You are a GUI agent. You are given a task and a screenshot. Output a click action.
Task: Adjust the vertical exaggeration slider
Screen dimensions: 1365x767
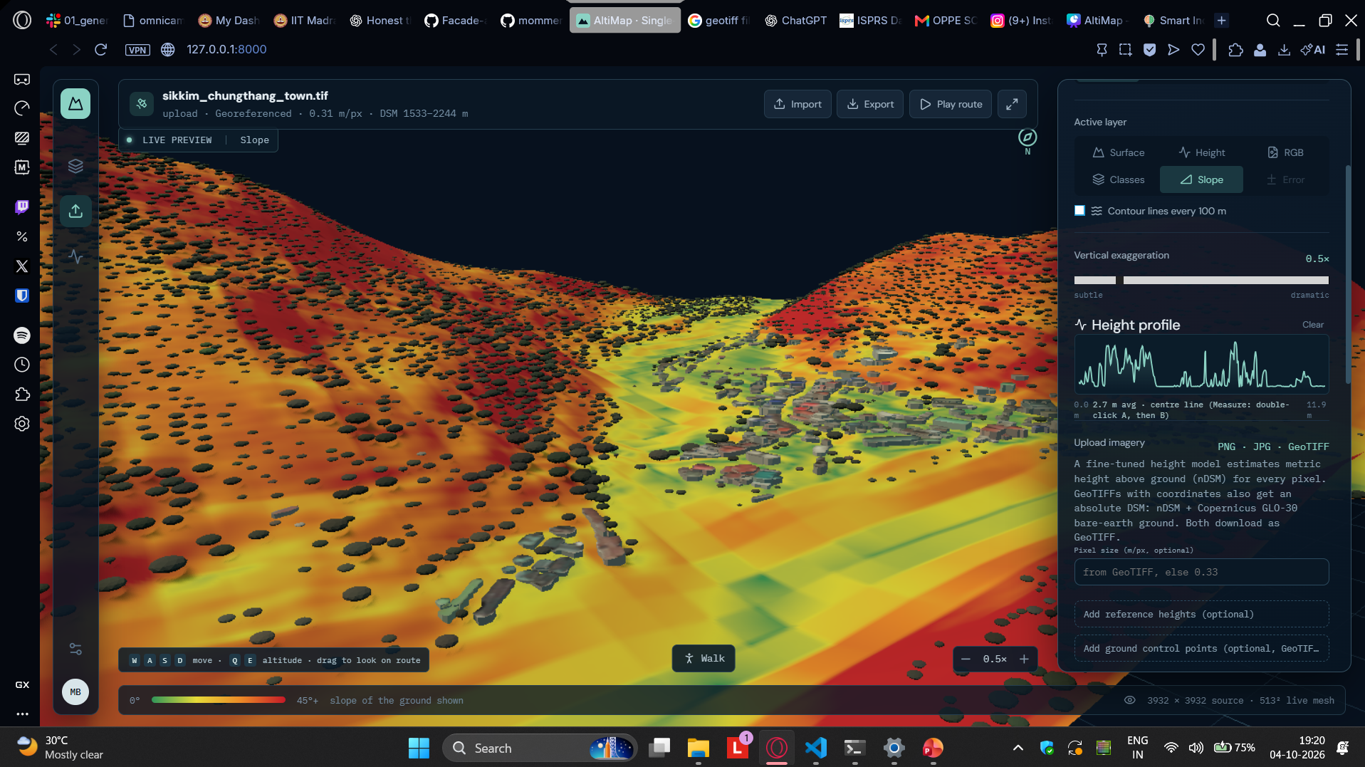click(x=1201, y=281)
